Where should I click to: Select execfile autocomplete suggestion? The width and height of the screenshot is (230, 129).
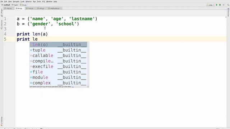[58, 66]
